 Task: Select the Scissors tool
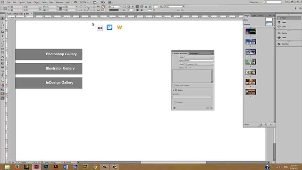click(2, 57)
